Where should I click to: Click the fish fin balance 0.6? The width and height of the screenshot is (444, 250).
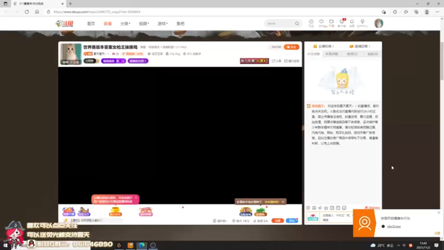click(x=260, y=221)
